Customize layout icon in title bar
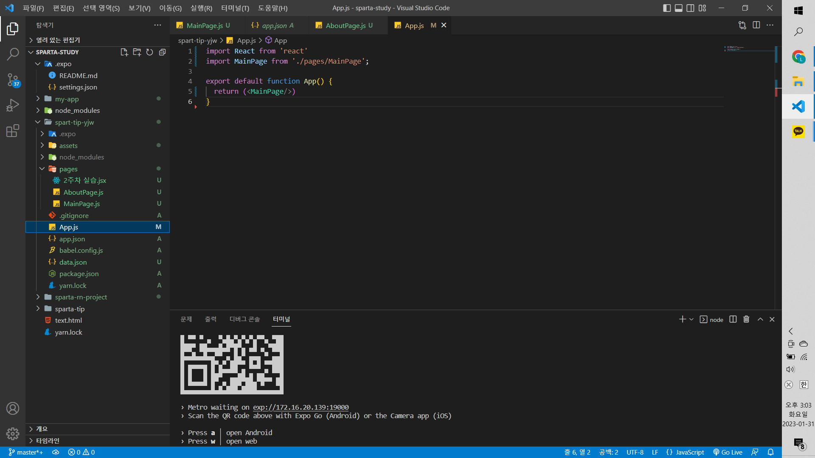The width and height of the screenshot is (815, 458). click(703, 8)
